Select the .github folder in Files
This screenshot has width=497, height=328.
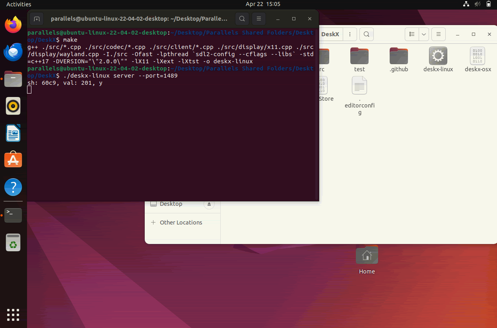pos(399,60)
